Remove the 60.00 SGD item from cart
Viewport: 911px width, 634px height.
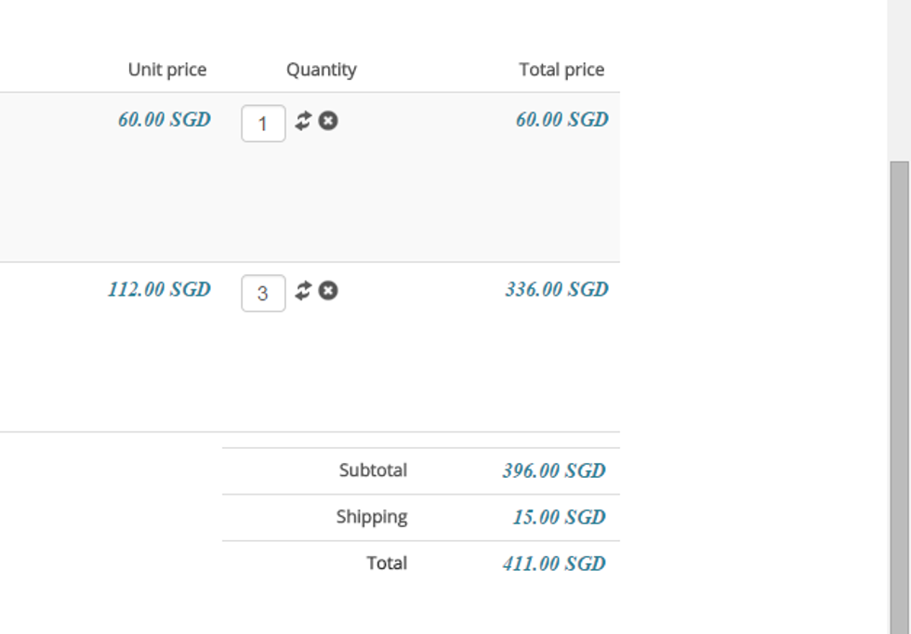(328, 120)
